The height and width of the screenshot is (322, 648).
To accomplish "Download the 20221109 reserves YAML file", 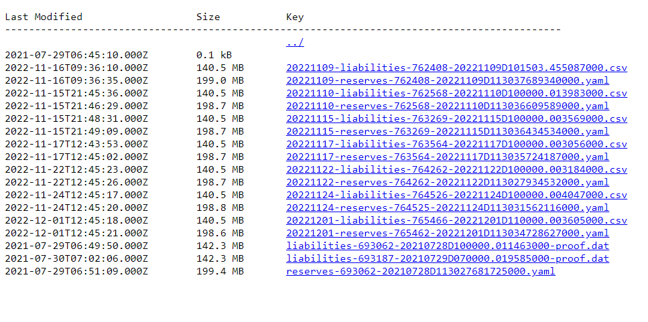I will [447, 80].
